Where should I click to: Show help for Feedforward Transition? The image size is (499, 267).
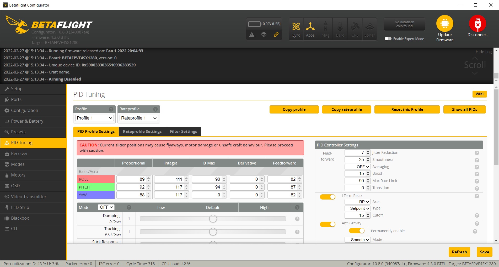click(477, 188)
